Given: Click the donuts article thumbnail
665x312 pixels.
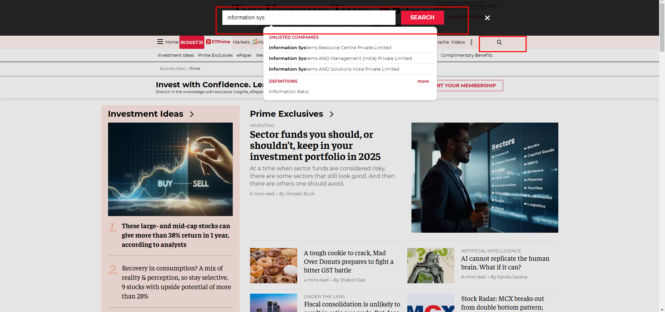Looking at the screenshot, I should 273,266.
